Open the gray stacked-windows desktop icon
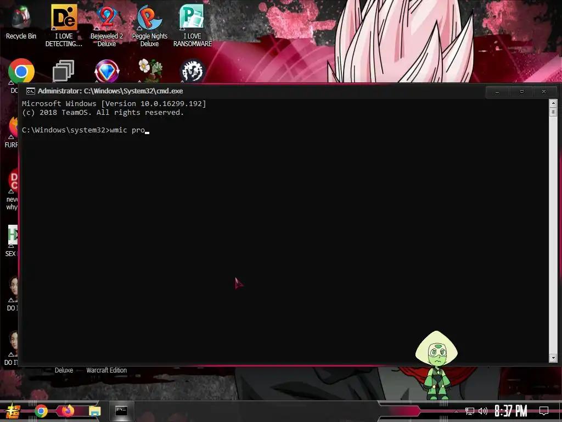The width and height of the screenshot is (562, 422). pyautogui.click(x=64, y=71)
